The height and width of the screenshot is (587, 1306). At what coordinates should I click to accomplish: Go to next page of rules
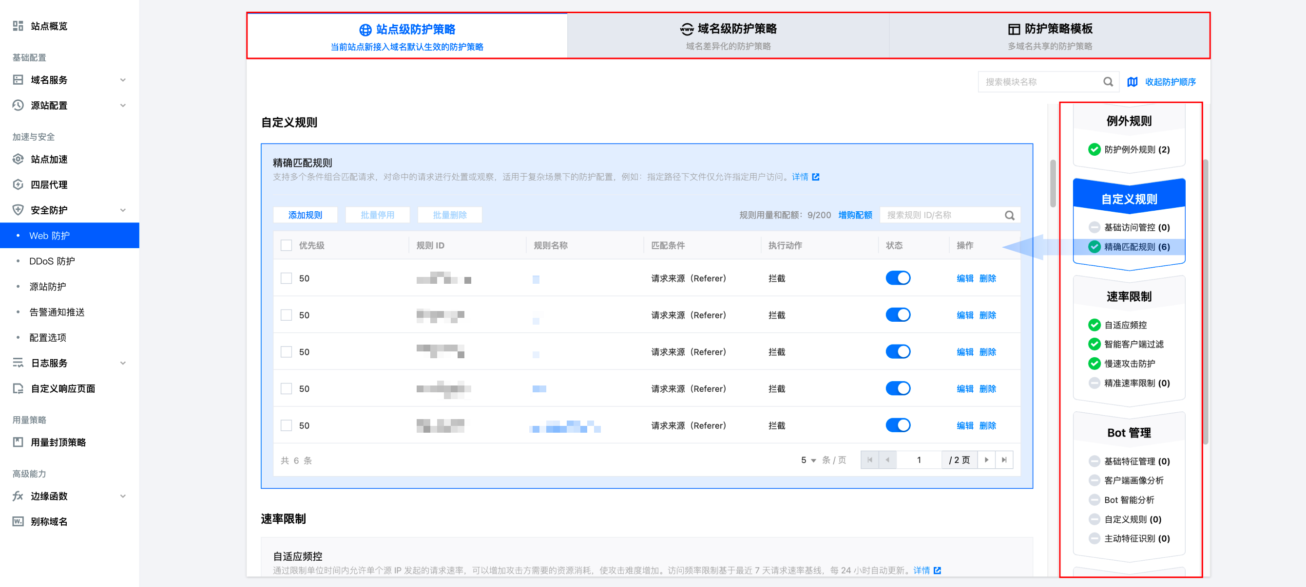coord(986,460)
